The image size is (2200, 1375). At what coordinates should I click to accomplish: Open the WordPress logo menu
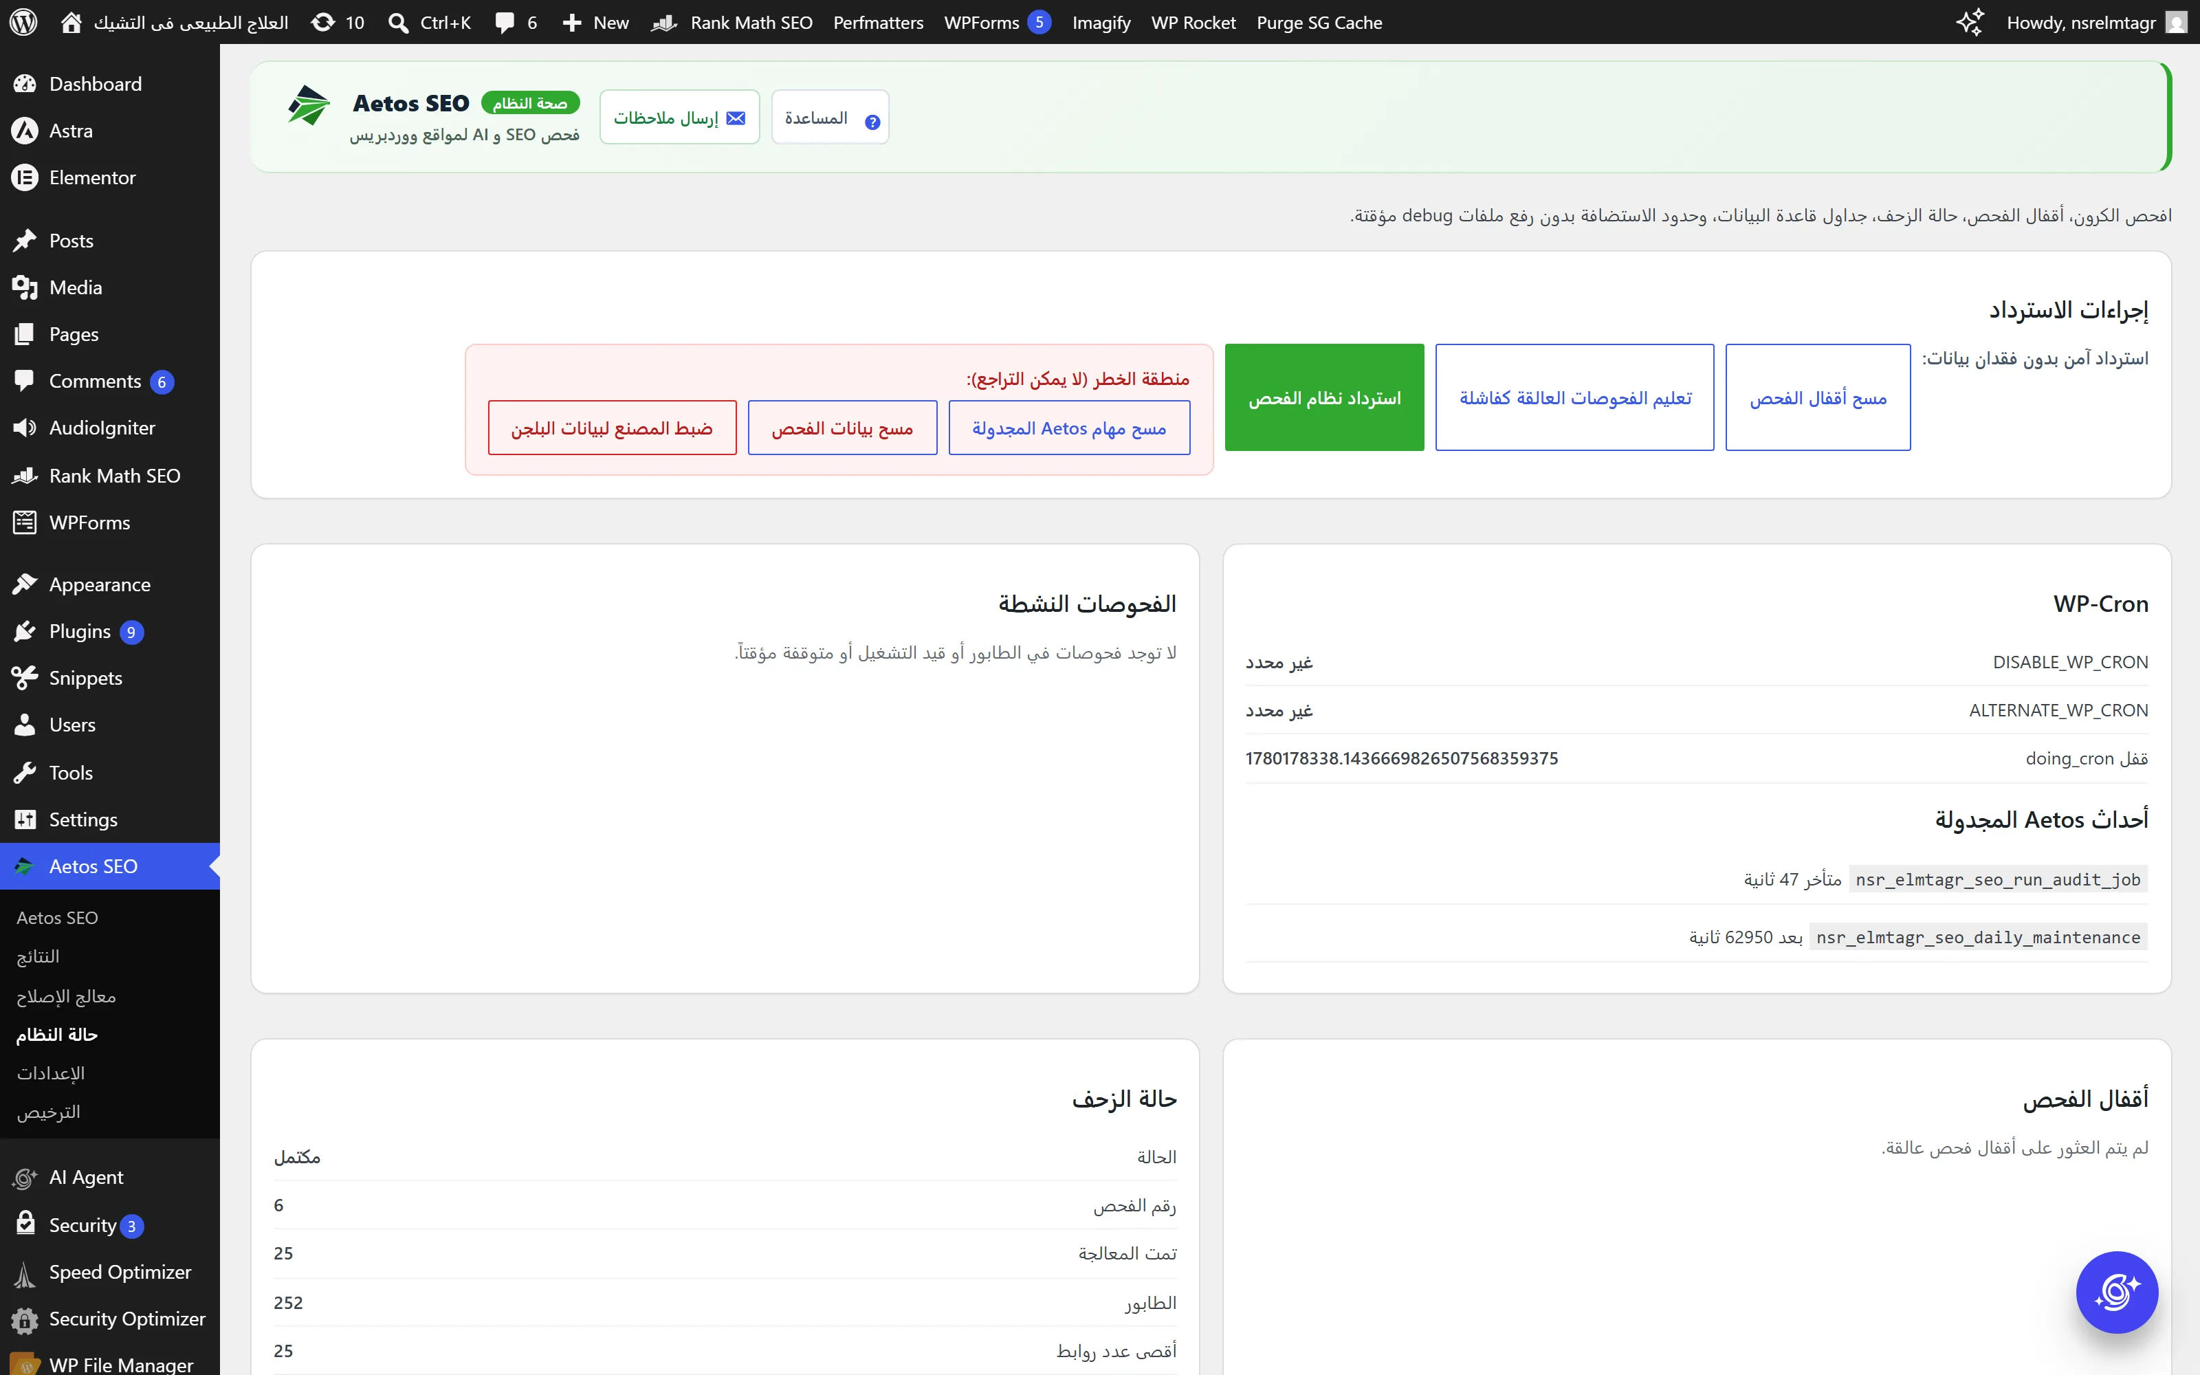click(23, 22)
